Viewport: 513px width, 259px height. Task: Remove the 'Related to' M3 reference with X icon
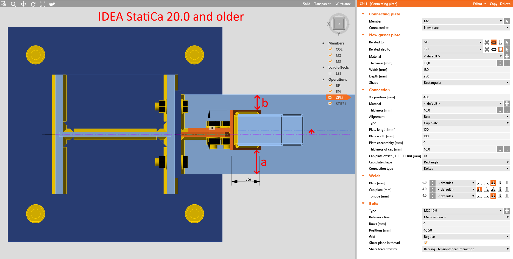pyautogui.click(x=487, y=42)
